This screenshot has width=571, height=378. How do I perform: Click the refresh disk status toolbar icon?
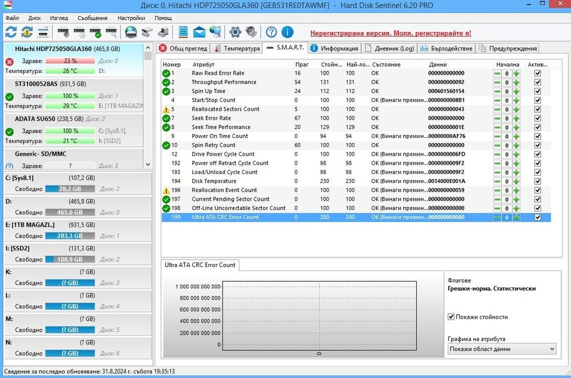(x=11, y=32)
